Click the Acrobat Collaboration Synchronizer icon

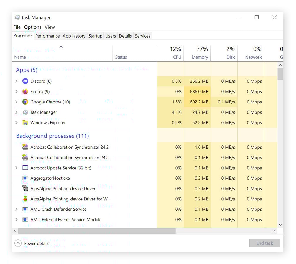[25, 147]
